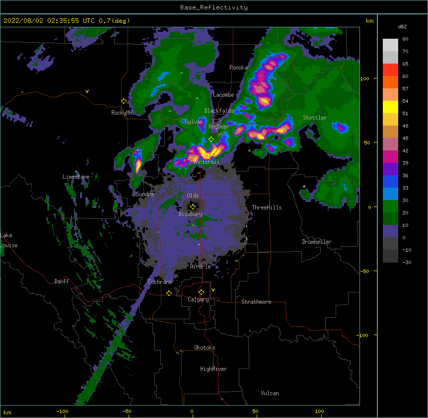Click the Drumheller label
The image size is (428, 418).
tap(317, 242)
